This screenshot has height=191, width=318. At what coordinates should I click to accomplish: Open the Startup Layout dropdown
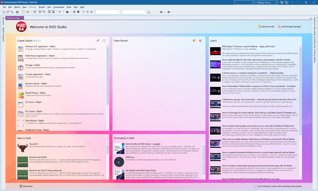(x=267, y=2)
